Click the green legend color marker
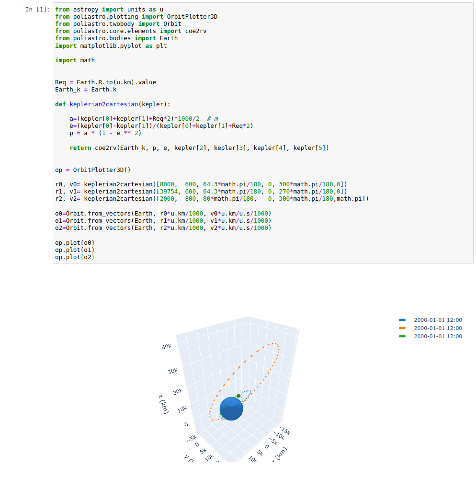Screen dimensions: 476x501 402,336
